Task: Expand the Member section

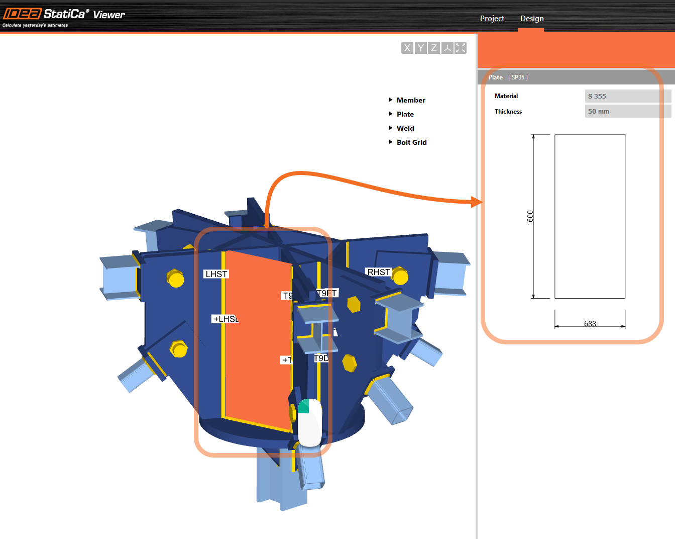Action: click(407, 100)
